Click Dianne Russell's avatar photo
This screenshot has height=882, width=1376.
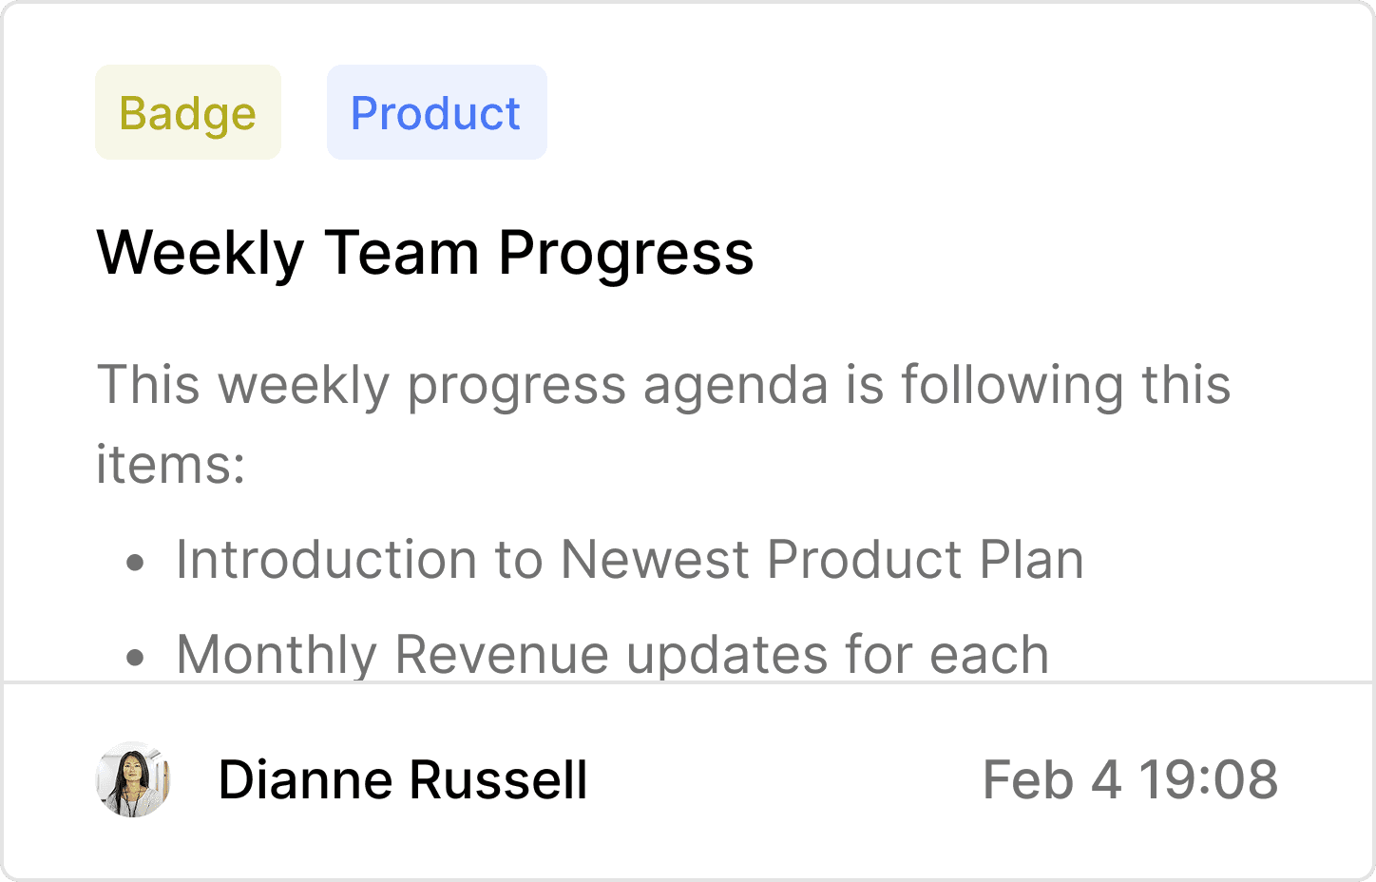[133, 779]
